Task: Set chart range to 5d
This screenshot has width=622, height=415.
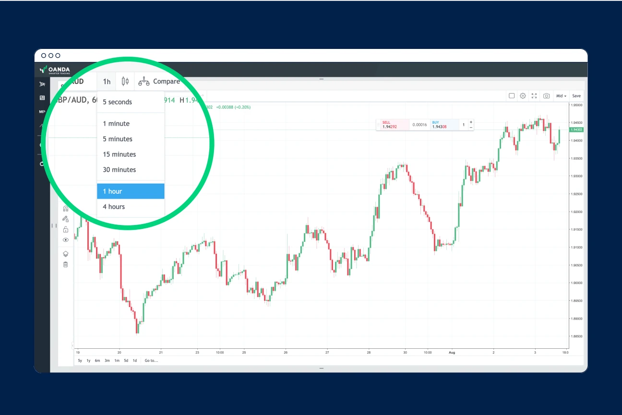Action: [x=126, y=360]
